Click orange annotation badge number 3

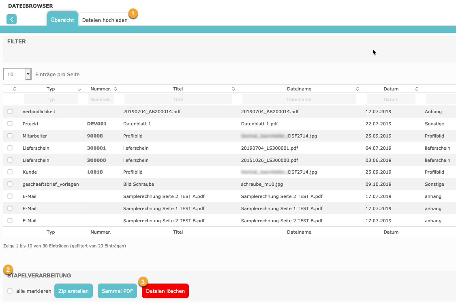(143, 282)
